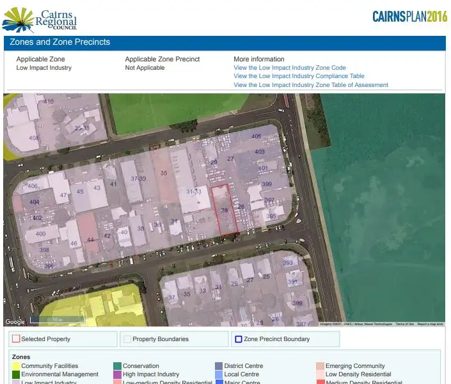Click the Community Facilities yellow swatch

click(16, 366)
